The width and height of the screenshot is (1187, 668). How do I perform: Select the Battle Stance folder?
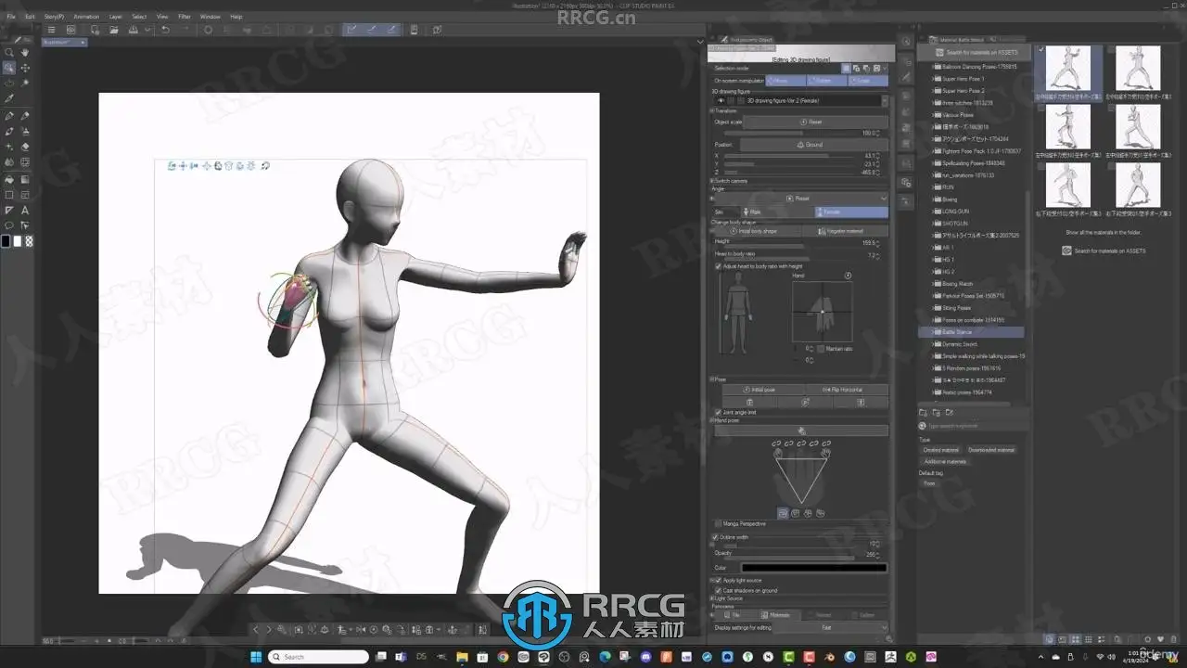[973, 332]
